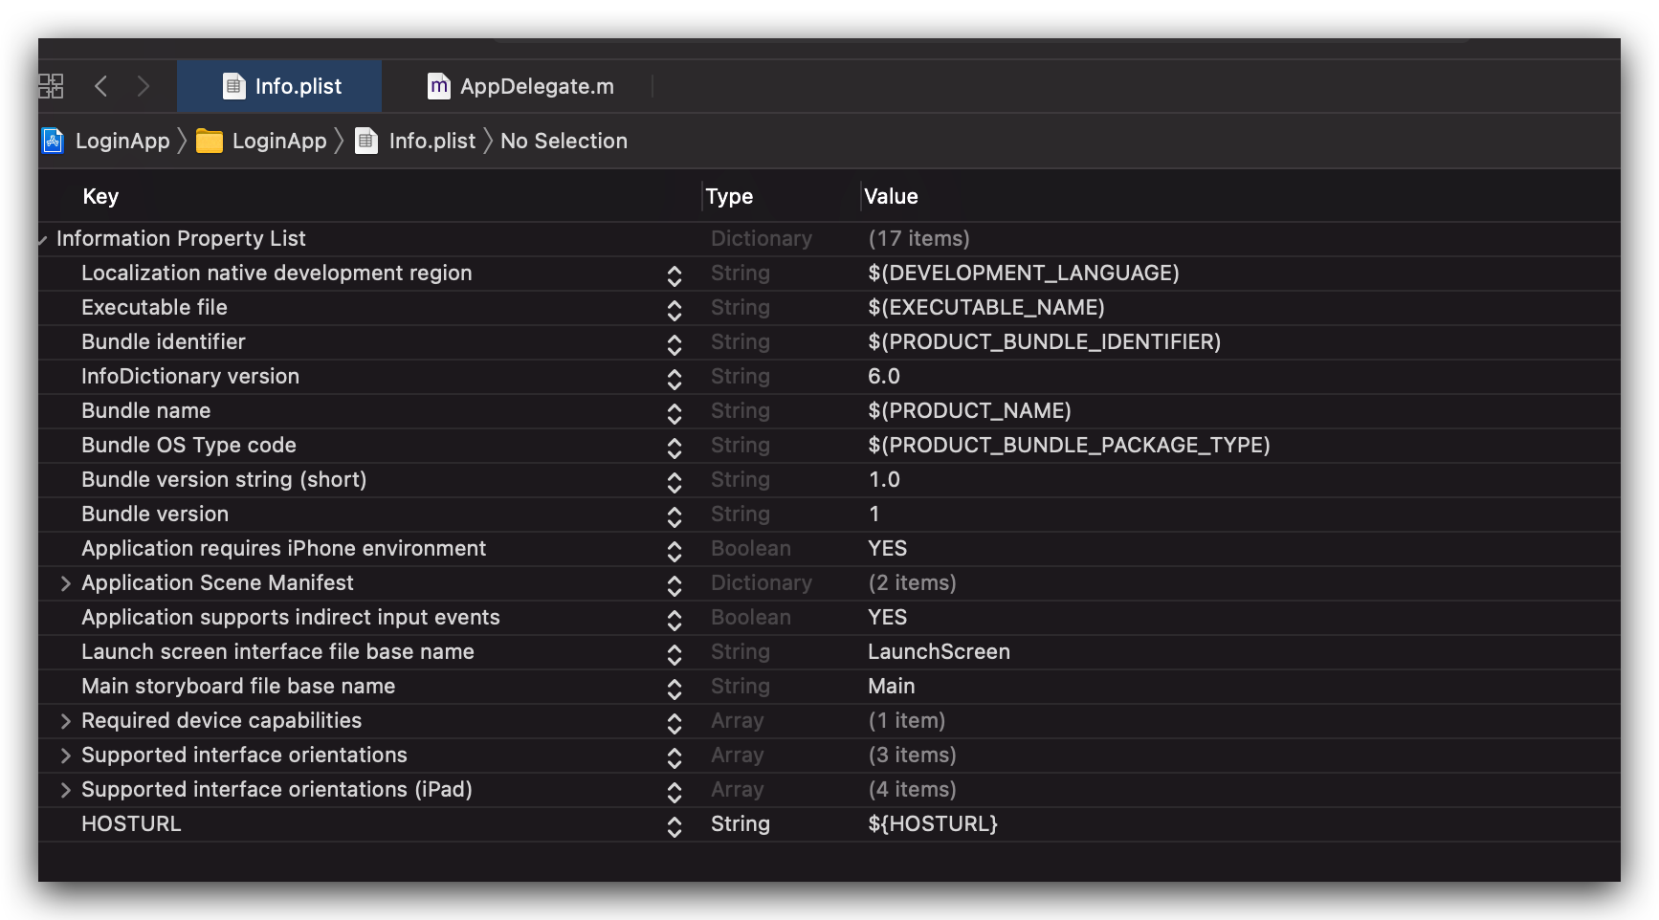The height and width of the screenshot is (920, 1659).
Task: Open key stepper for Localization native development region
Action: click(x=675, y=275)
